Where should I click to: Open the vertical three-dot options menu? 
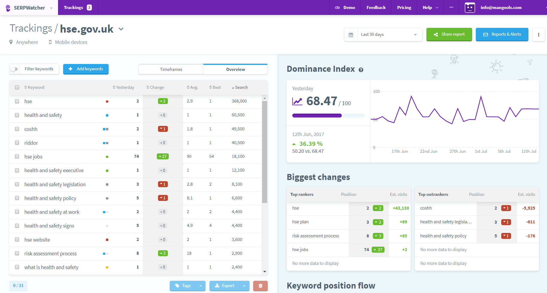(x=539, y=35)
